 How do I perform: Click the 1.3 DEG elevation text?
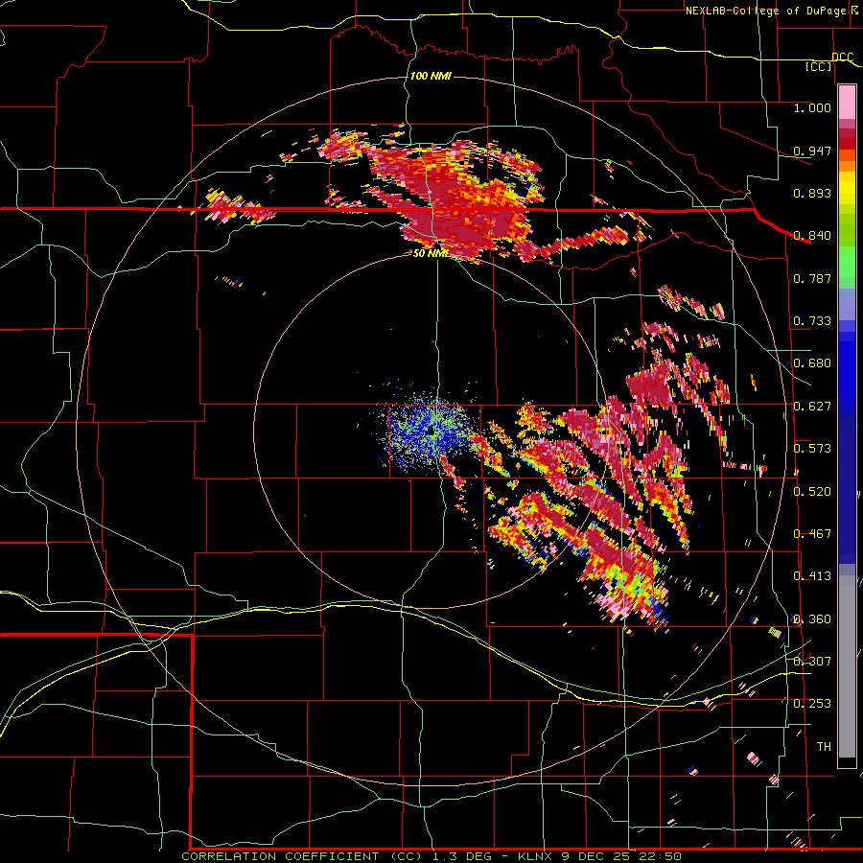[463, 856]
